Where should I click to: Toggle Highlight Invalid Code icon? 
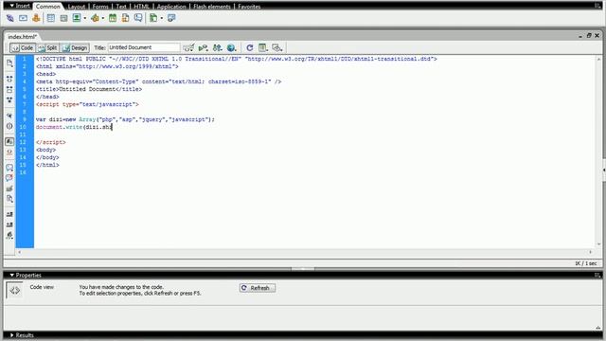[x=9, y=153]
